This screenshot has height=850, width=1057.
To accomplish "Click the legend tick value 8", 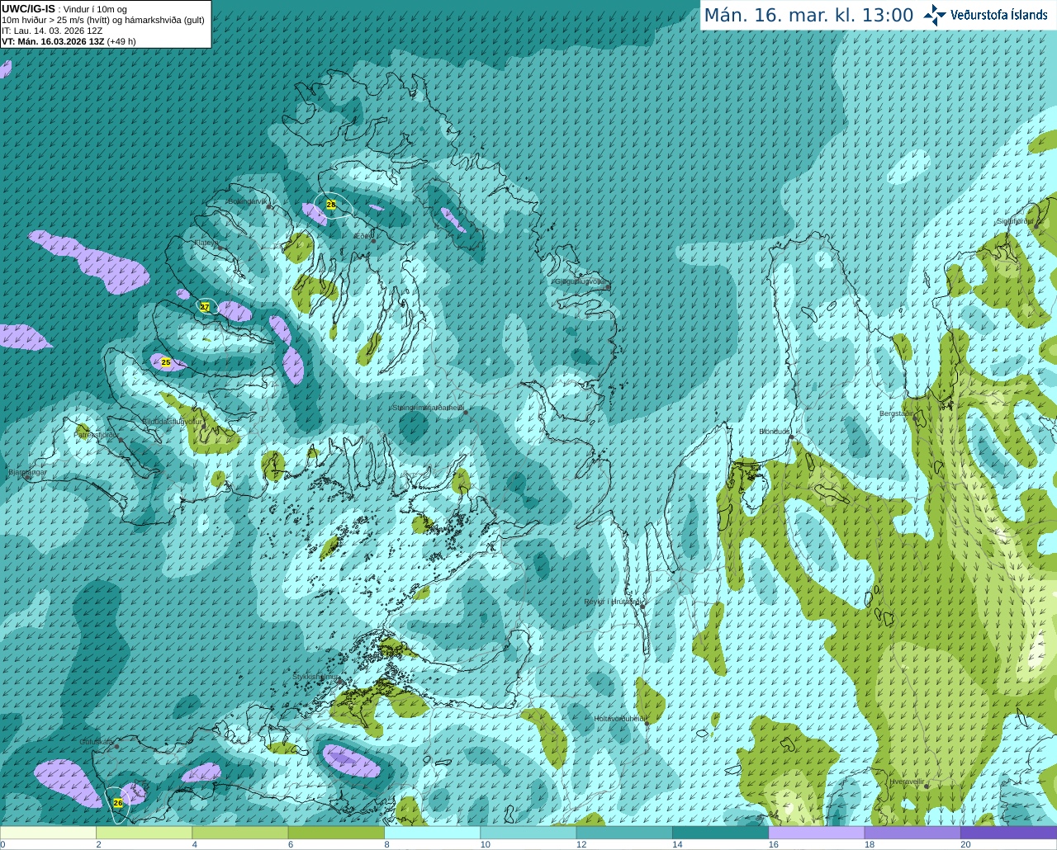I will (x=386, y=844).
